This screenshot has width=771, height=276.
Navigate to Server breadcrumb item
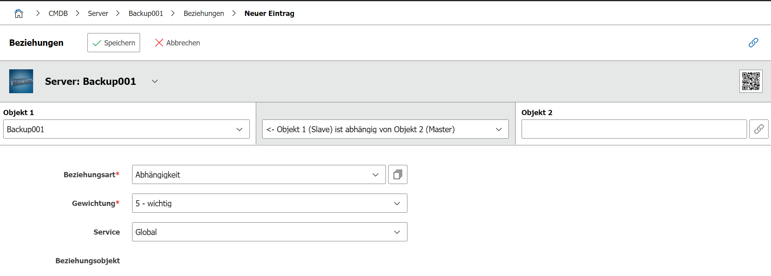point(98,14)
